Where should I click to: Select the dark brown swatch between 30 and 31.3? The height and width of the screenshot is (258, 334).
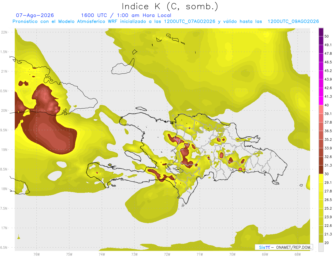coord(321,169)
